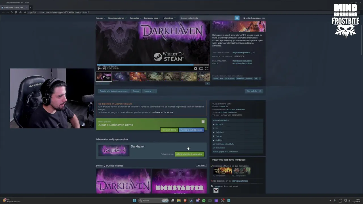The width and height of the screenshot is (363, 204).
Task: Click the Sandbox tag
Action: point(249,78)
